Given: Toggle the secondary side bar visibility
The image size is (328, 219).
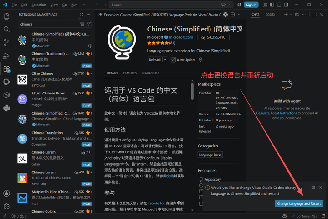Looking at the screenshot, I should 286,5.
